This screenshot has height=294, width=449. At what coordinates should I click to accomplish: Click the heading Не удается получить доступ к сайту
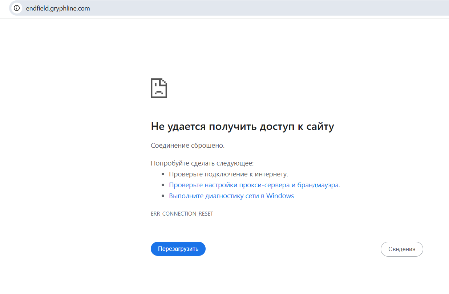(x=242, y=127)
